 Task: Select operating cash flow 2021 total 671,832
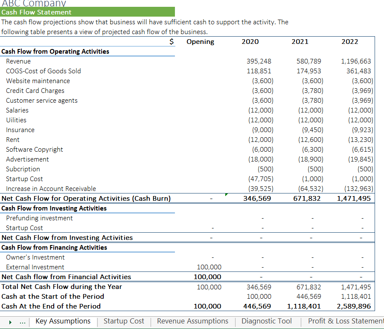(307, 198)
